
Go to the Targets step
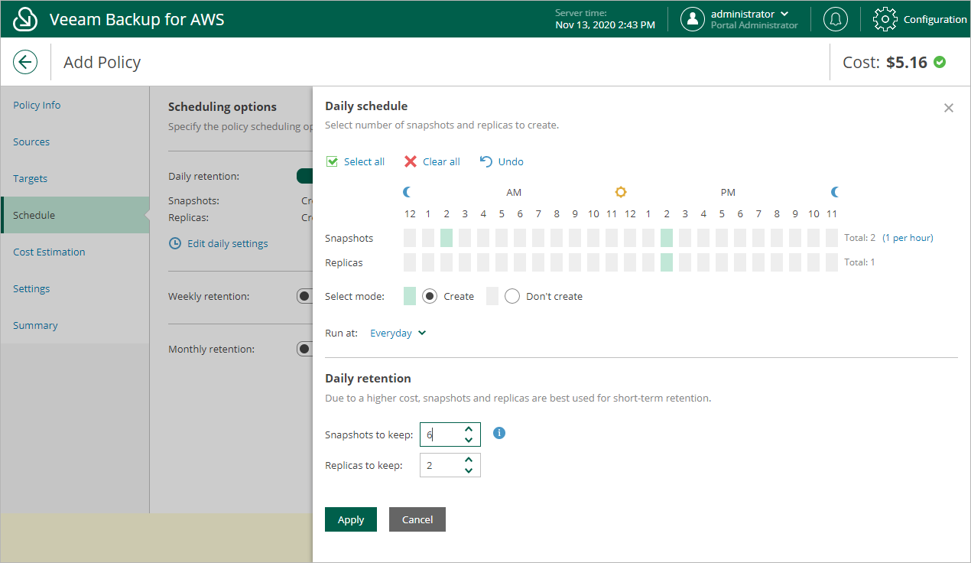coord(75,178)
